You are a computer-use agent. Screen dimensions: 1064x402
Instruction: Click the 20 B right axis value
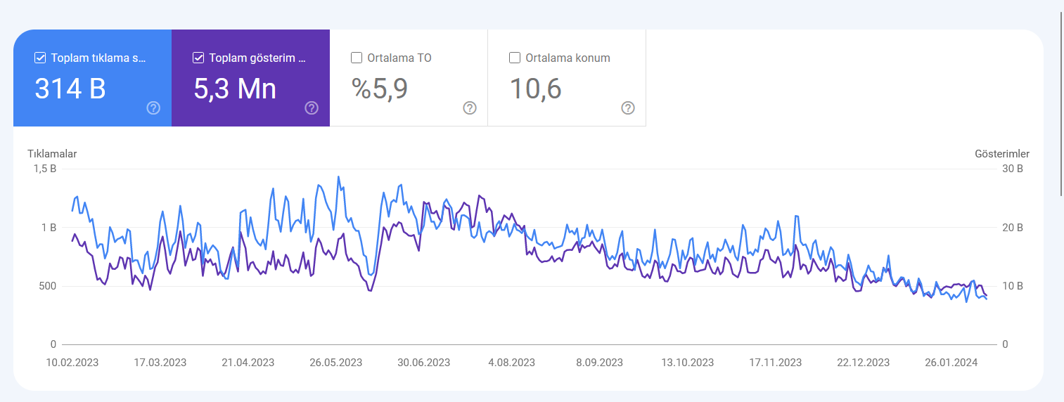click(x=1013, y=228)
